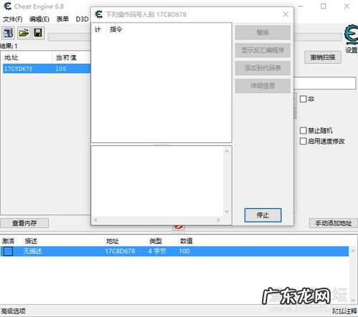Maximize the Cheat Engine main window
This screenshot has width=358, height=317.
click(x=324, y=6)
